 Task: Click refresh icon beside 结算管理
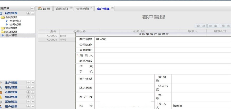tap(28, 97)
